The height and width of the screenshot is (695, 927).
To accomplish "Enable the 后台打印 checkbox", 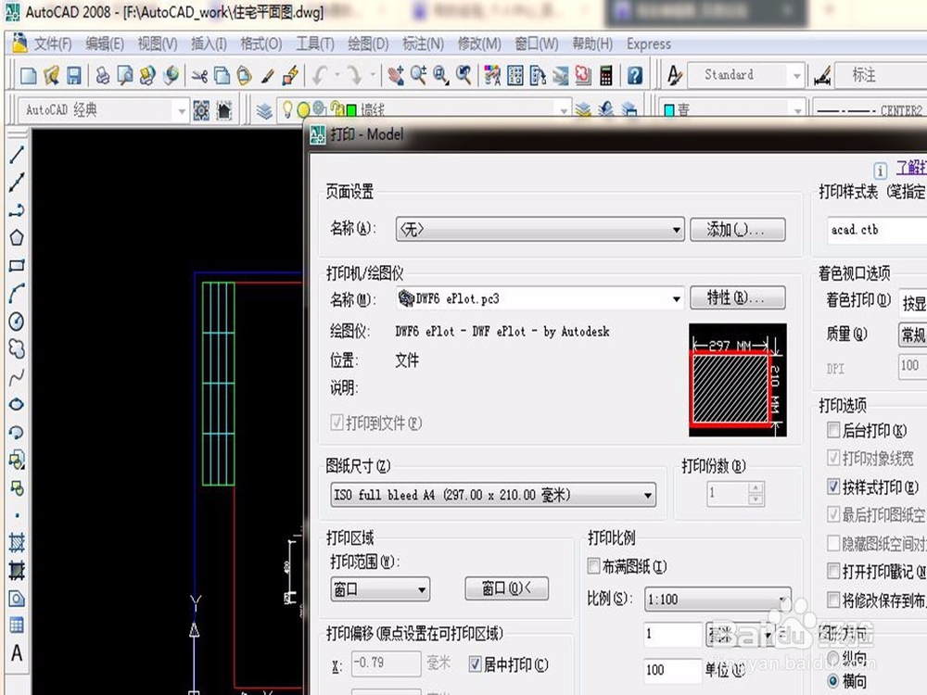I will click(833, 430).
